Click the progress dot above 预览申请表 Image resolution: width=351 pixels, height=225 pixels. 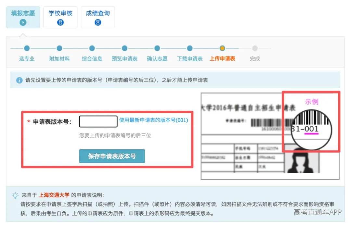tap(124, 48)
